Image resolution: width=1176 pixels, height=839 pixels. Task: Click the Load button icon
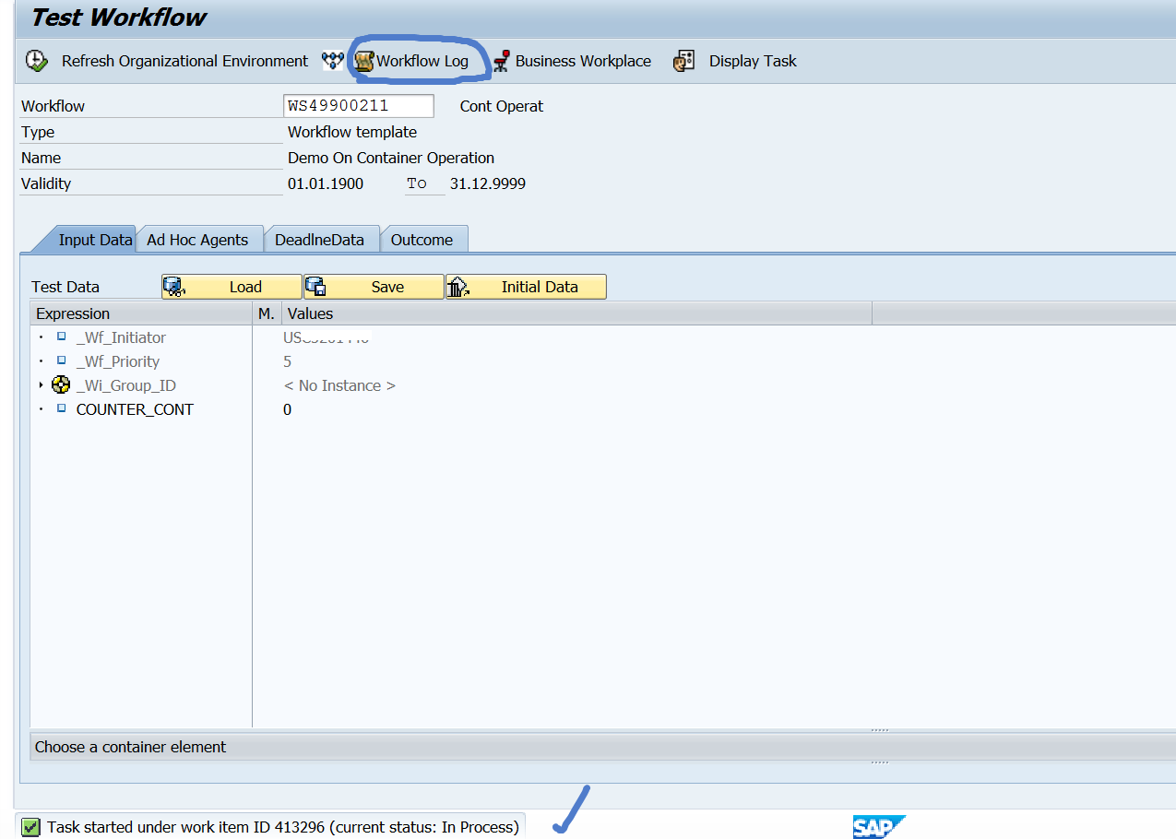pos(174,287)
